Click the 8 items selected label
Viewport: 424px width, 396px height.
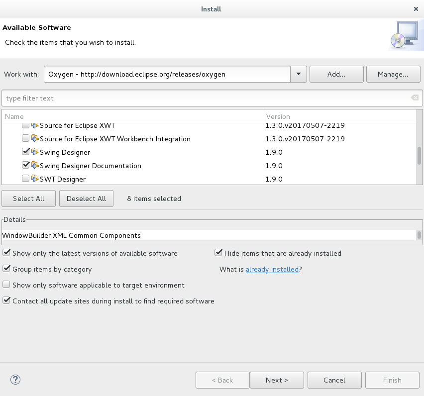click(x=154, y=198)
